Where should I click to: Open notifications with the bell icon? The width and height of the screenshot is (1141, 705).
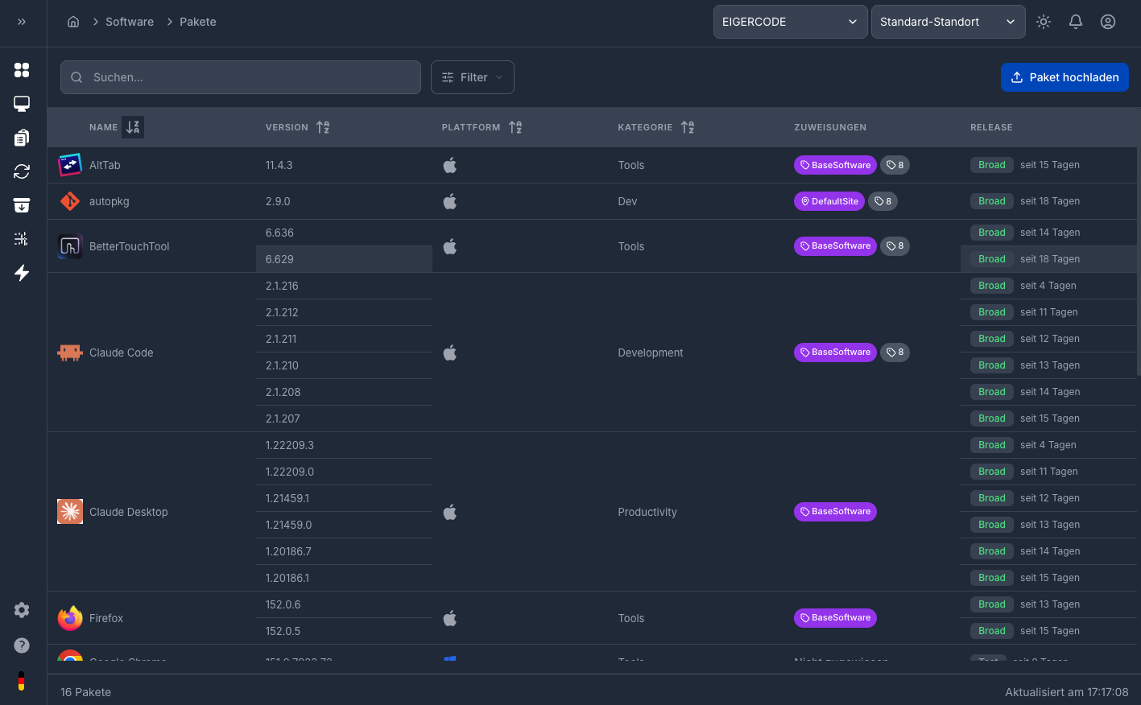[x=1076, y=22]
